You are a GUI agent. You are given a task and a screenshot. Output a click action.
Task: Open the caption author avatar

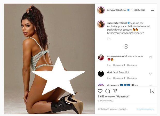(x=101, y=24)
